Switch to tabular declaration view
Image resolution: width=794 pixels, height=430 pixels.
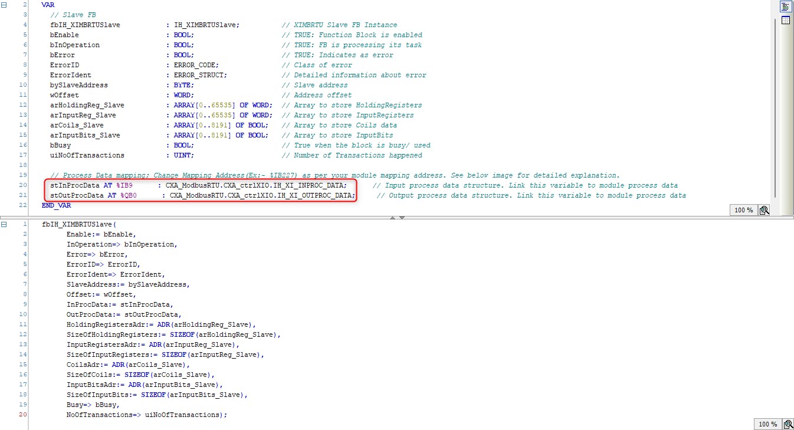(785, 21)
